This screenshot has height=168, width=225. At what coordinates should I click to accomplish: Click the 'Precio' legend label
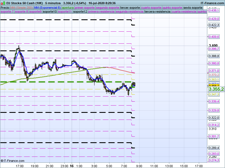pos(5,8)
